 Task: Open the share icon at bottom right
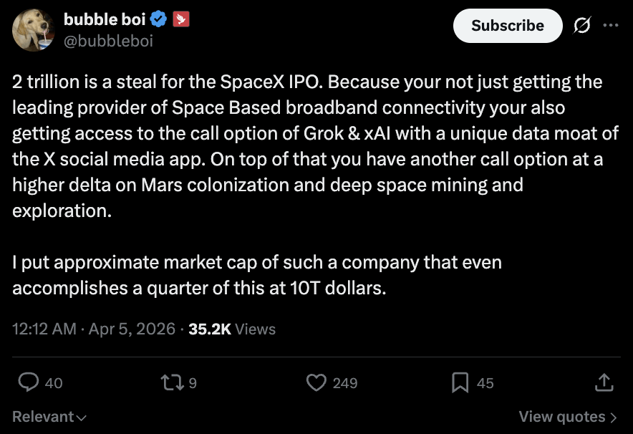(x=604, y=382)
